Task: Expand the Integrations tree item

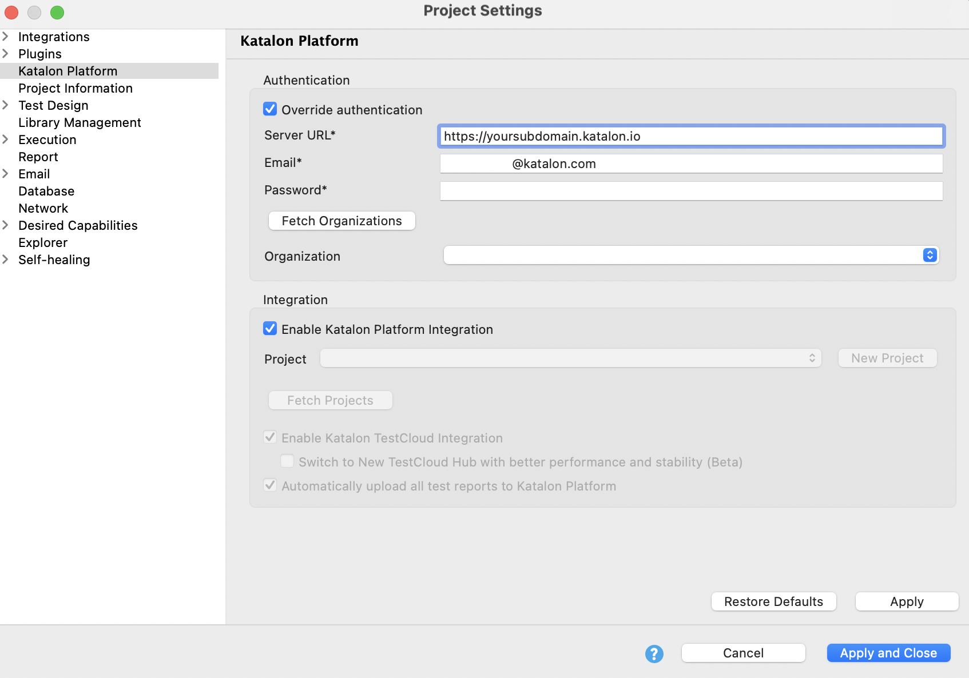Action: [x=6, y=37]
